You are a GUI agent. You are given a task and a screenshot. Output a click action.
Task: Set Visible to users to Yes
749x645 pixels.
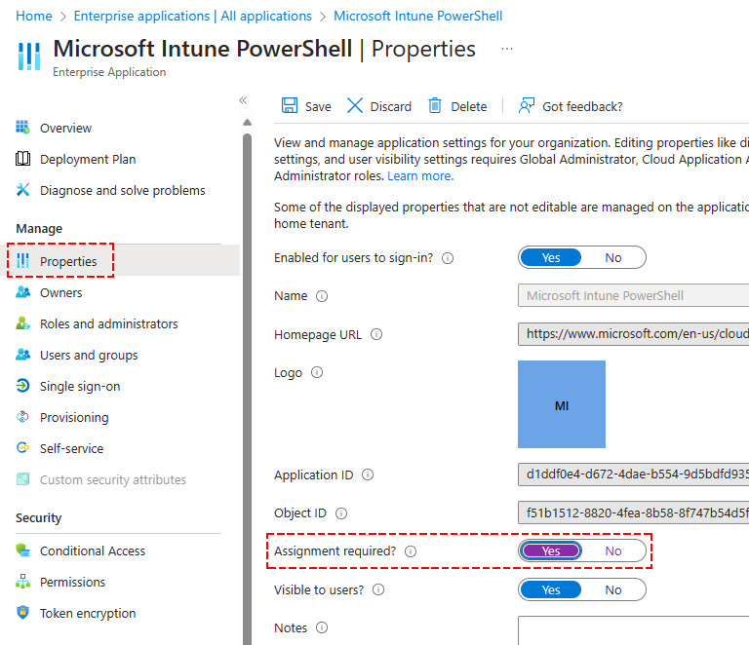[x=551, y=590]
